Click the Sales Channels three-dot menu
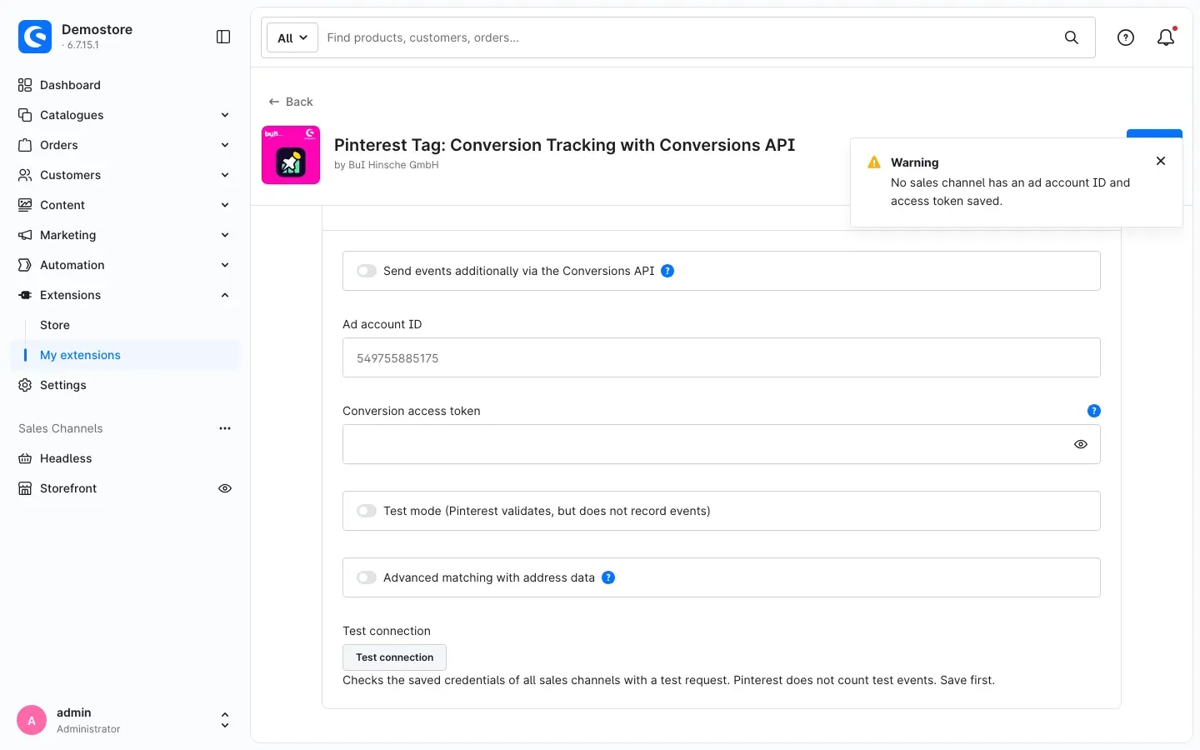Image resolution: width=1200 pixels, height=750 pixels. (x=225, y=428)
